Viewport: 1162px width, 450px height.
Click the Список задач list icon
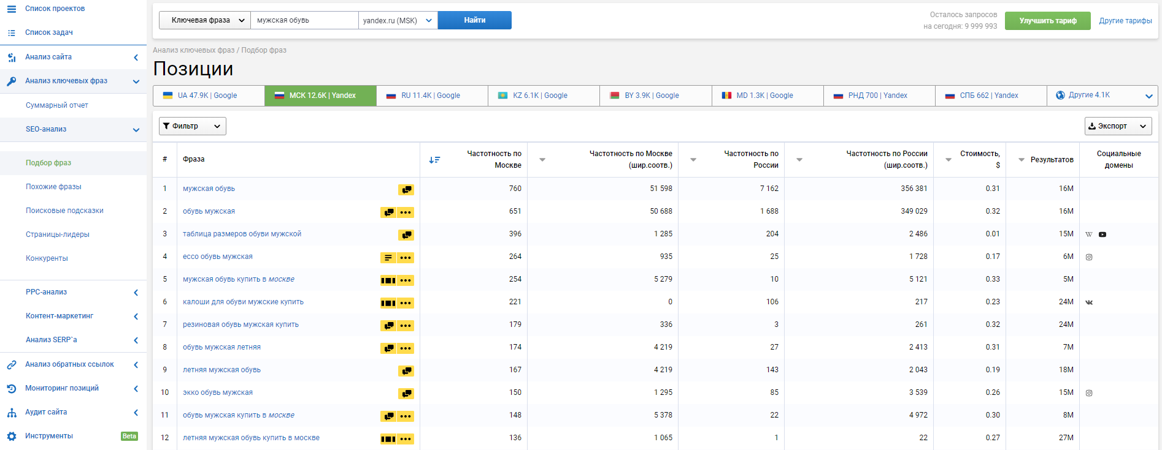[x=11, y=33]
